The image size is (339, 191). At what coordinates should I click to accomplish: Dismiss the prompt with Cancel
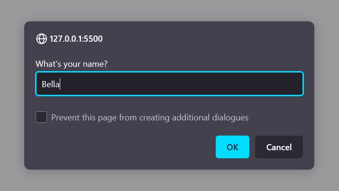tap(279, 147)
